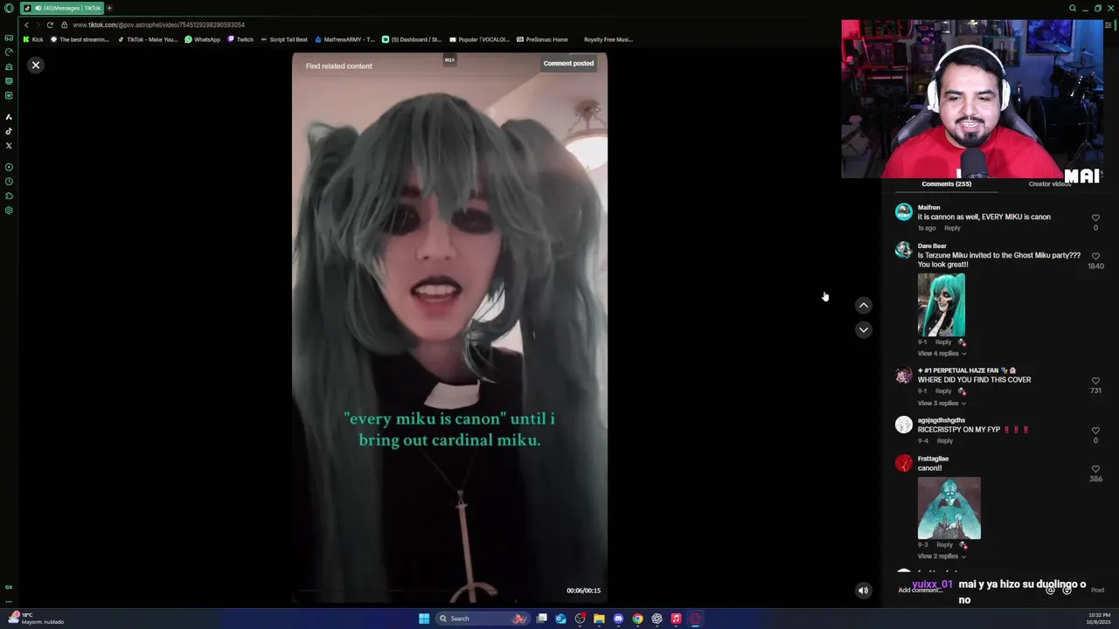Screen dimensions: 1119x629
Task: Open the taskbar clock and date
Action: (1098, 619)
